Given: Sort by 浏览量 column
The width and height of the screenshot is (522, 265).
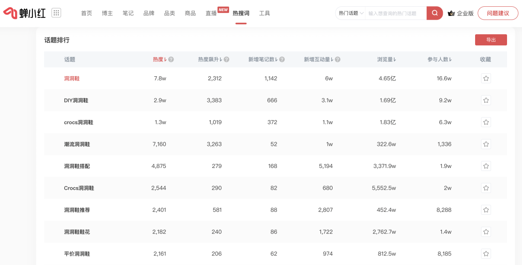Looking at the screenshot, I should pos(387,59).
